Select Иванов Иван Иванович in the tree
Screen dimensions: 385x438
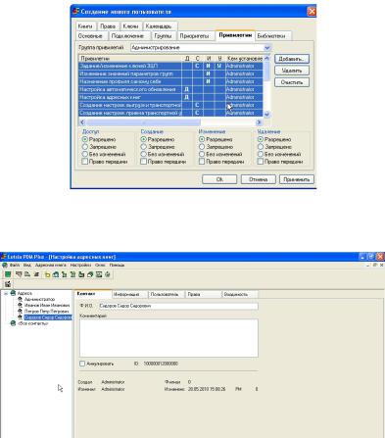[x=47, y=305]
